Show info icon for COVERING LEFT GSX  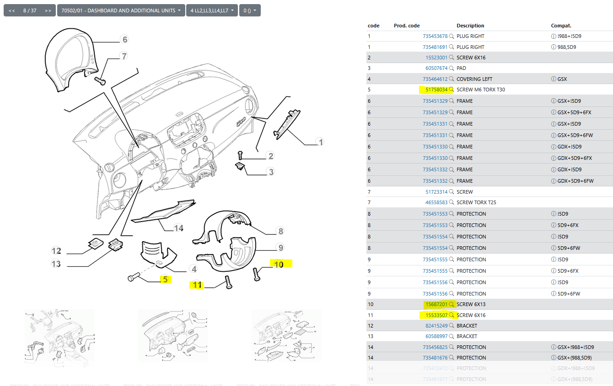[x=554, y=79]
